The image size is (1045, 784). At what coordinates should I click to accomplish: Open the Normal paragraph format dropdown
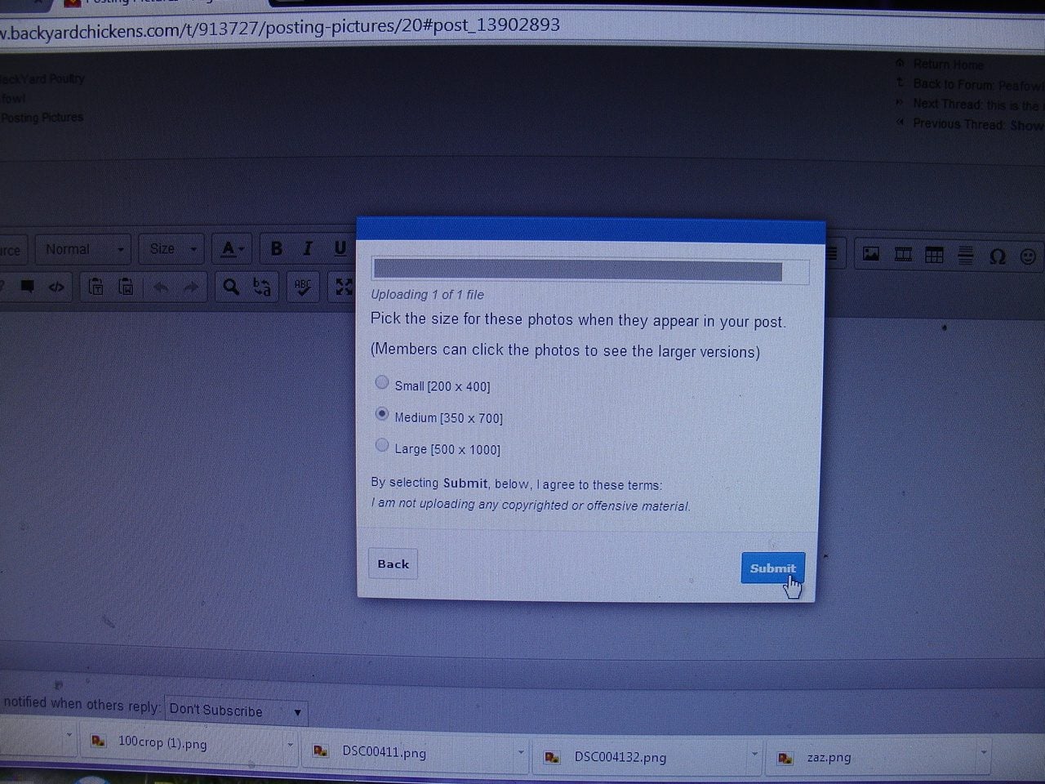[83, 249]
